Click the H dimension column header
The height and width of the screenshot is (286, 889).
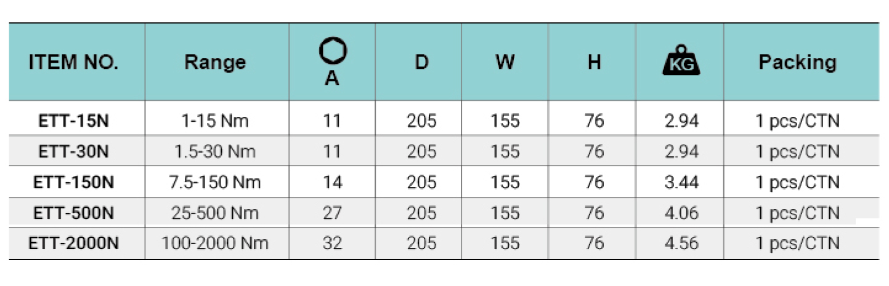(594, 62)
